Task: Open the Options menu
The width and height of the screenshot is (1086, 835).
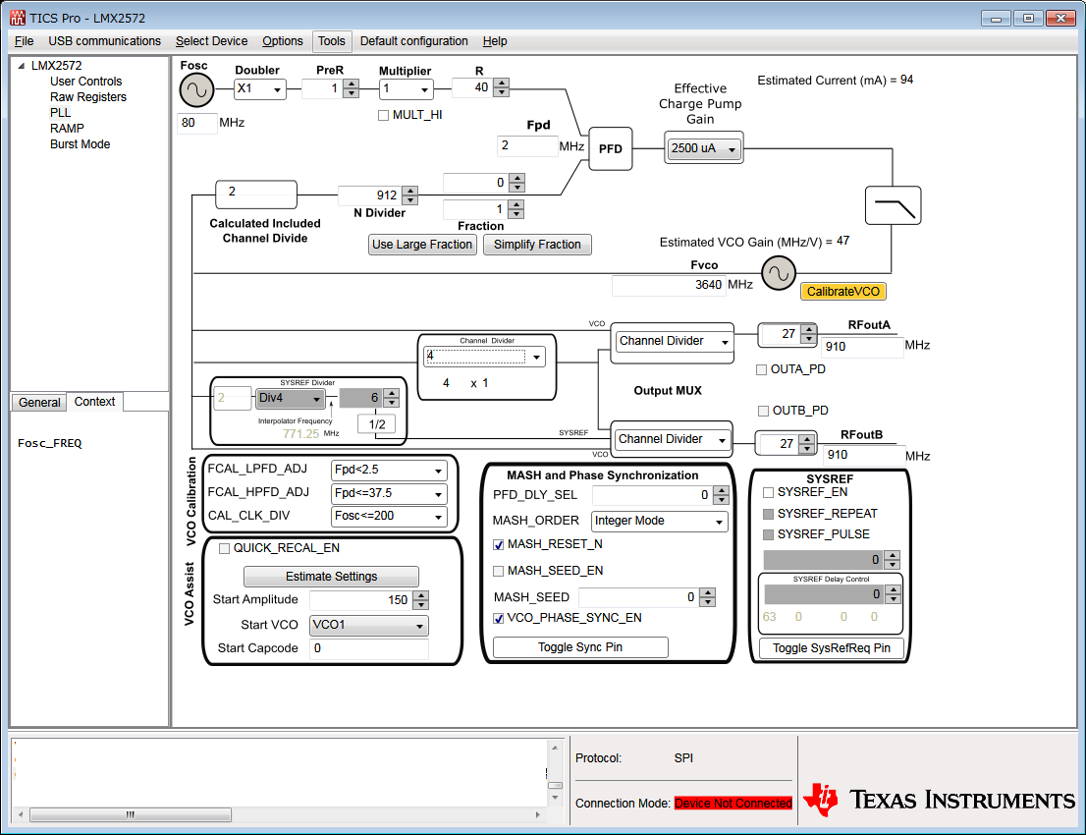Action: pyautogui.click(x=283, y=41)
